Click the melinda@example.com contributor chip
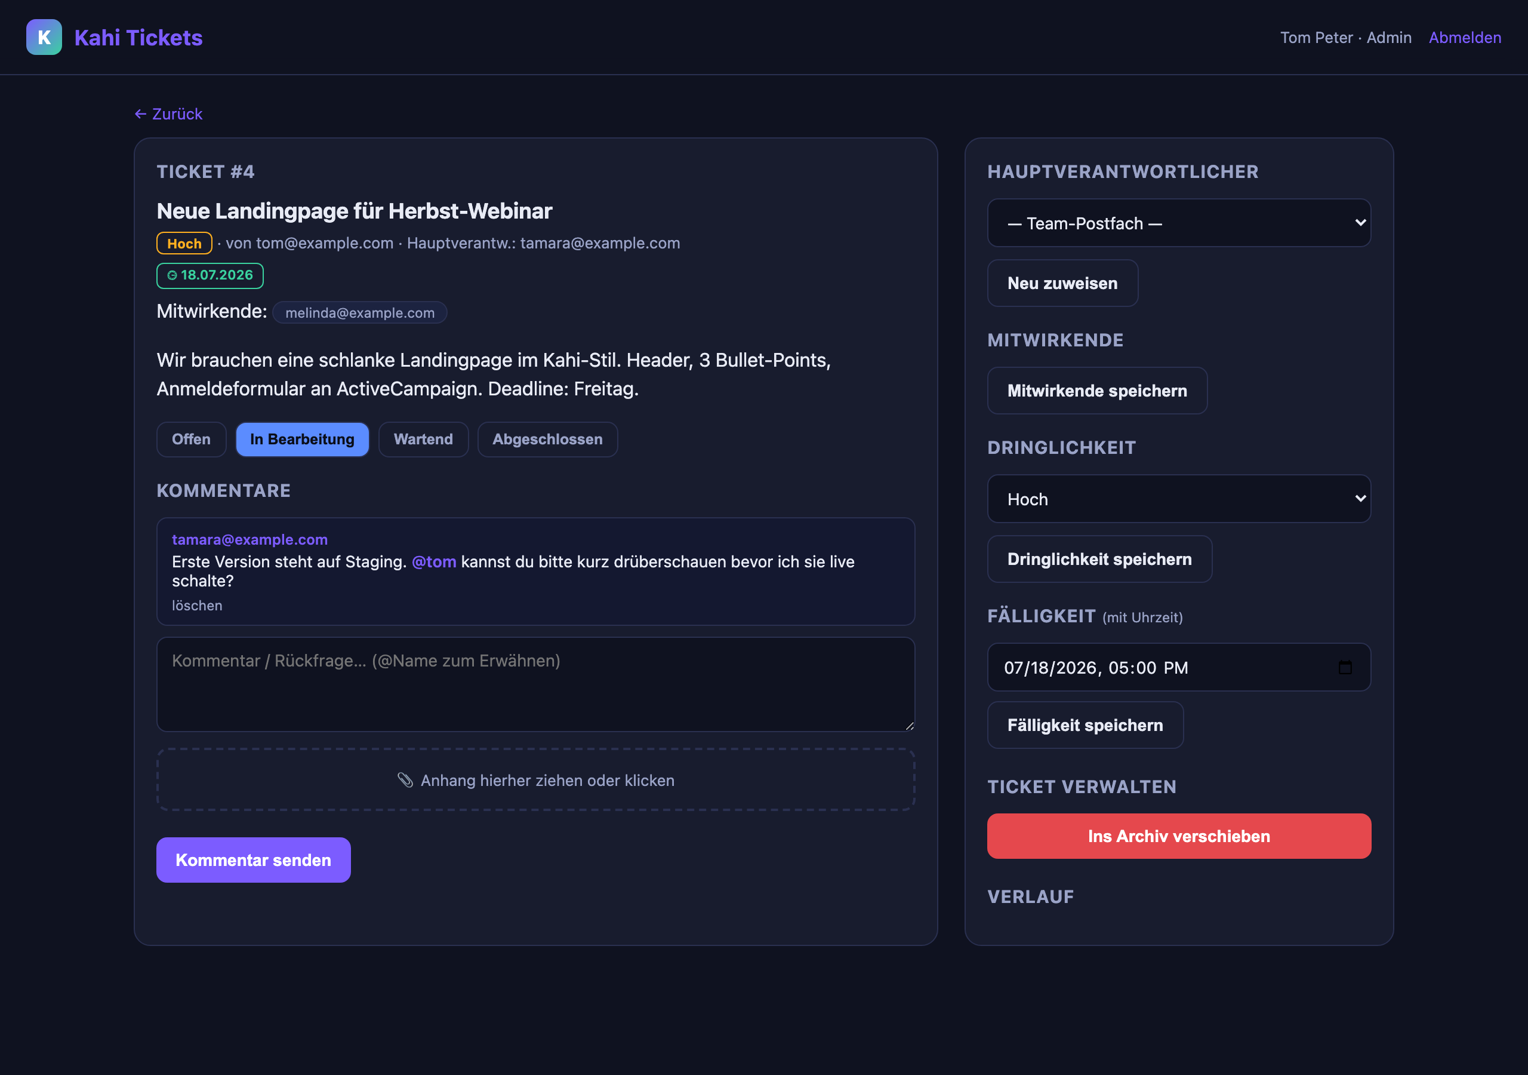1528x1075 pixels. (360, 313)
